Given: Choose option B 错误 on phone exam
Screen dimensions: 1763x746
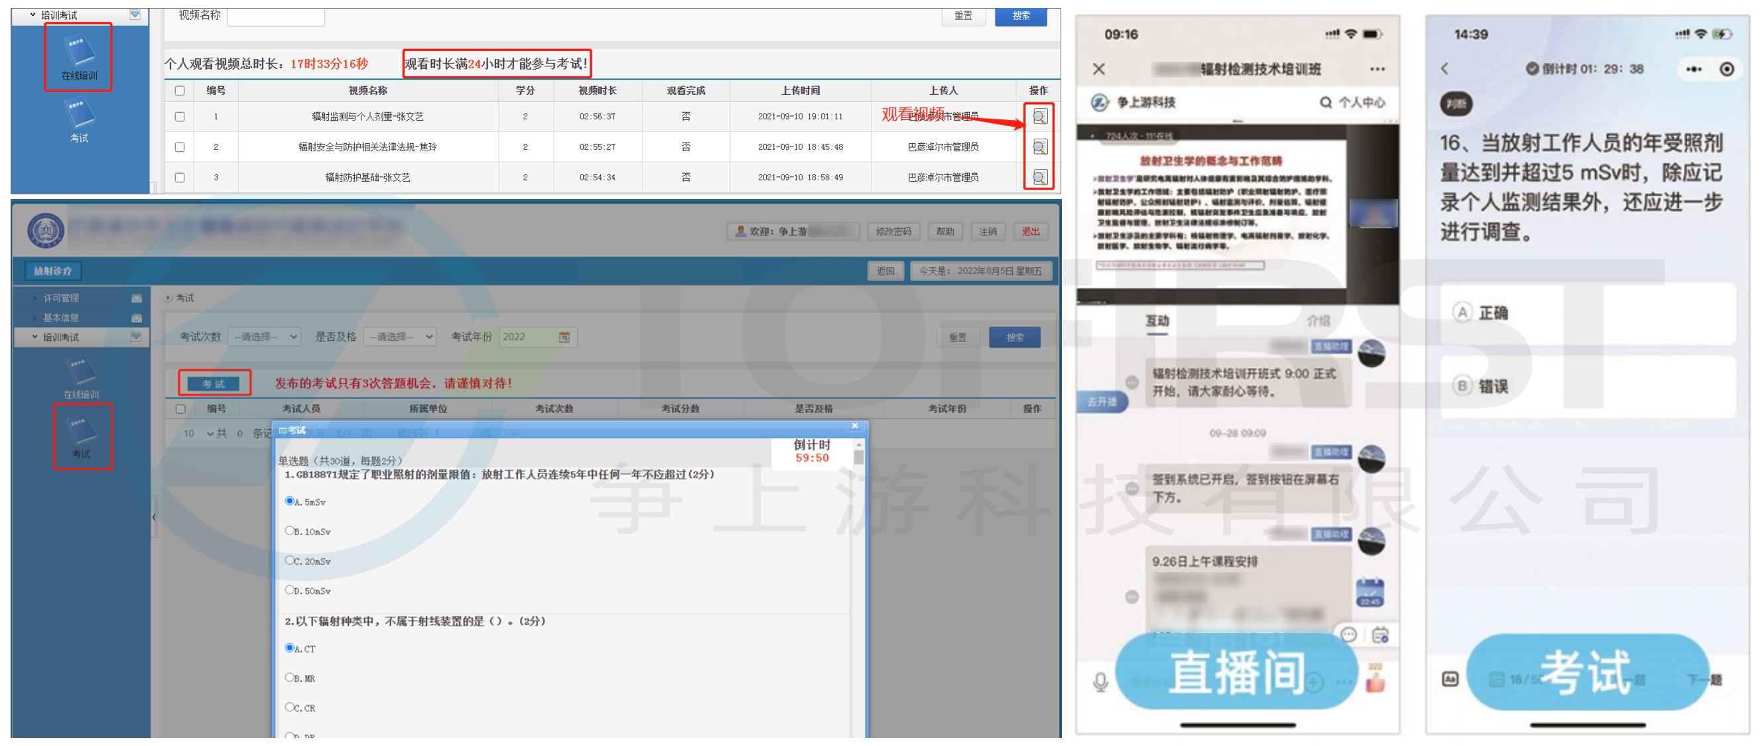Looking at the screenshot, I should [x=1587, y=387].
